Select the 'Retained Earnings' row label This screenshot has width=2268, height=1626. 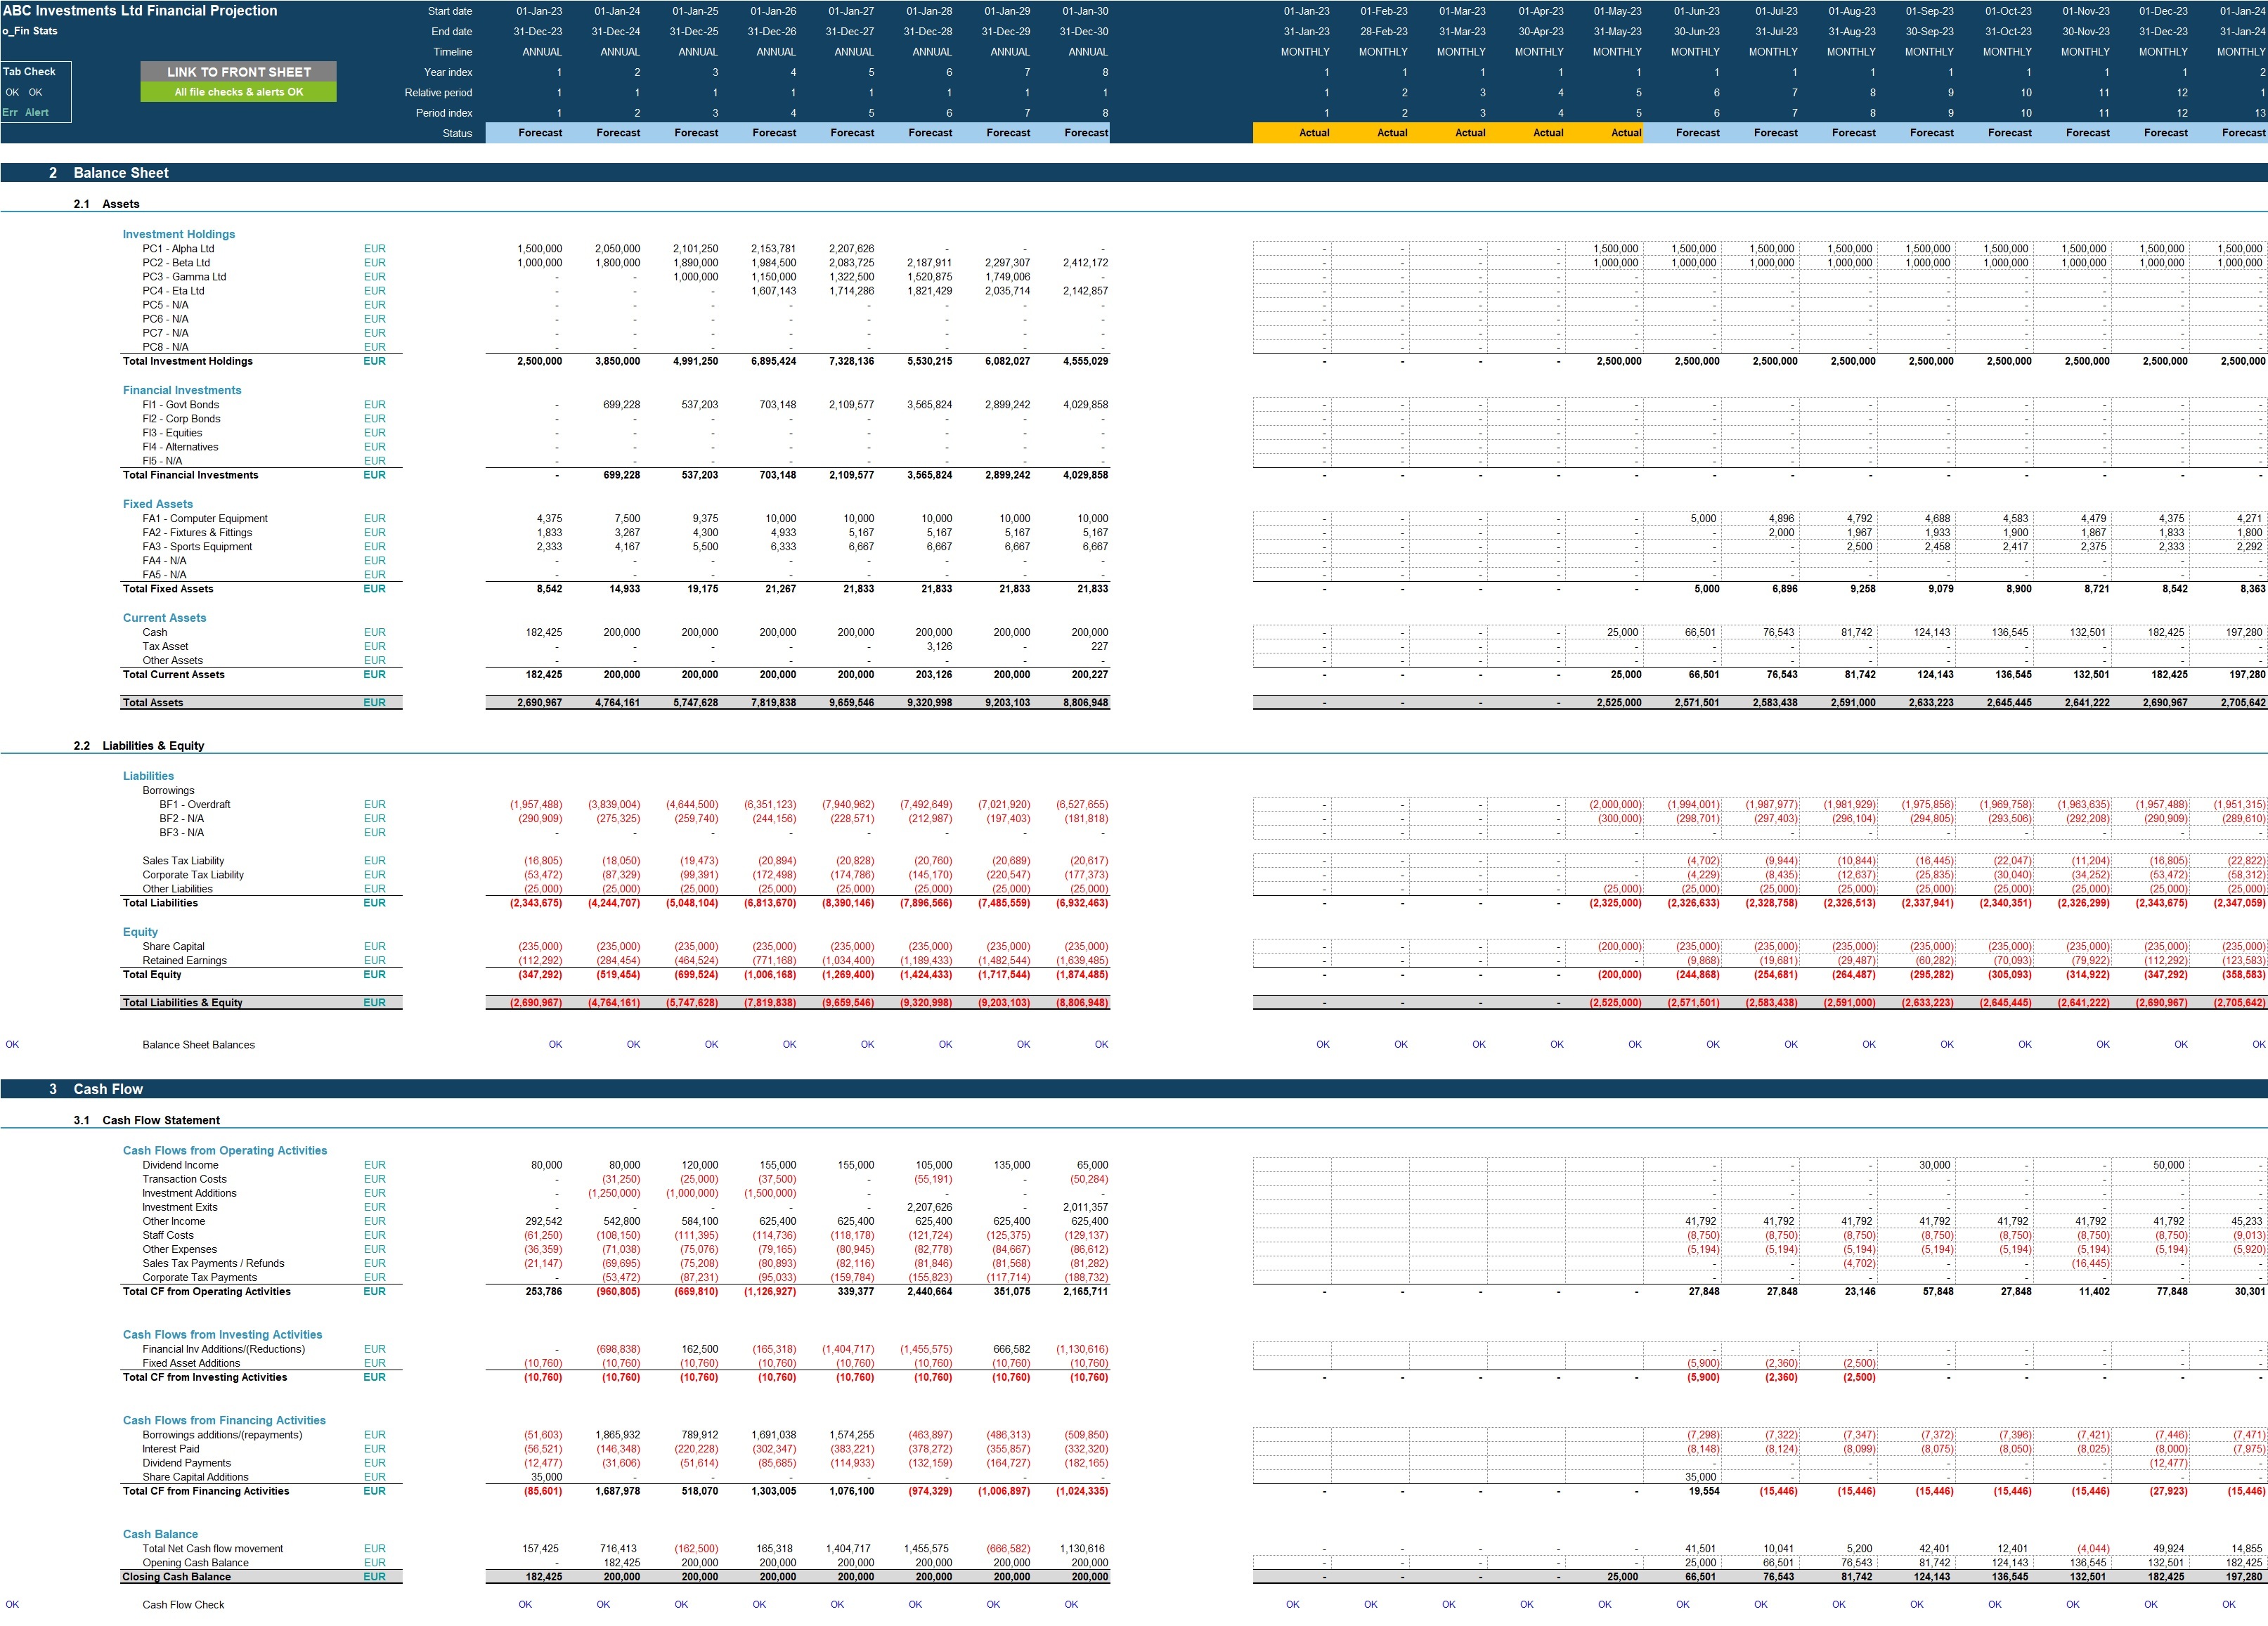coord(184,961)
